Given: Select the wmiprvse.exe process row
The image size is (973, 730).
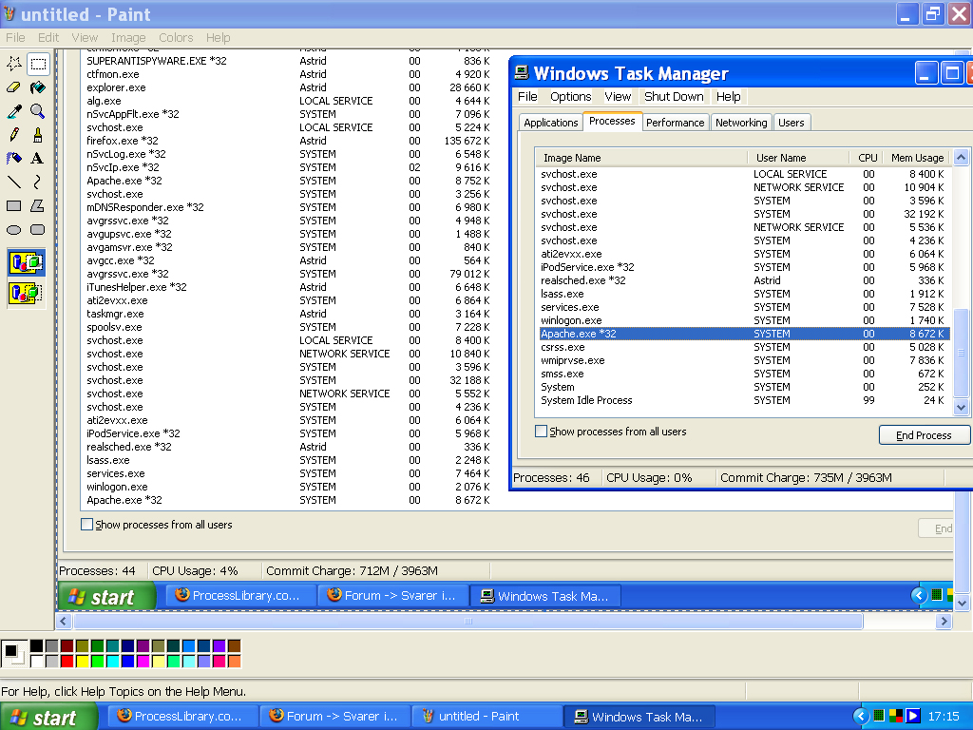Looking at the screenshot, I should [x=744, y=360].
